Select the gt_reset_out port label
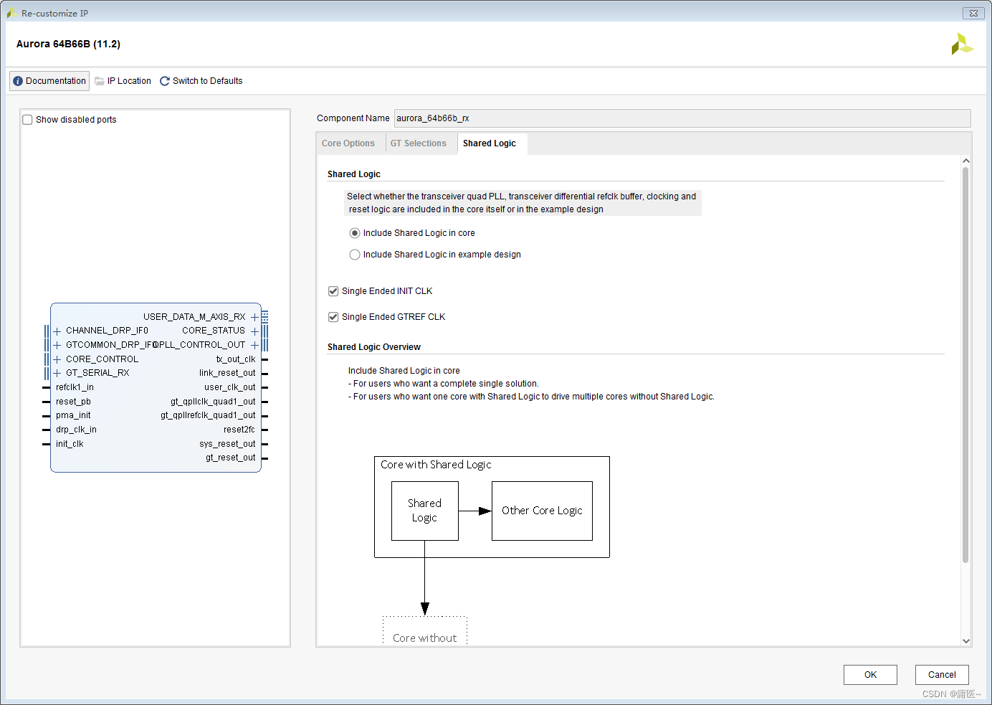 pyautogui.click(x=231, y=458)
